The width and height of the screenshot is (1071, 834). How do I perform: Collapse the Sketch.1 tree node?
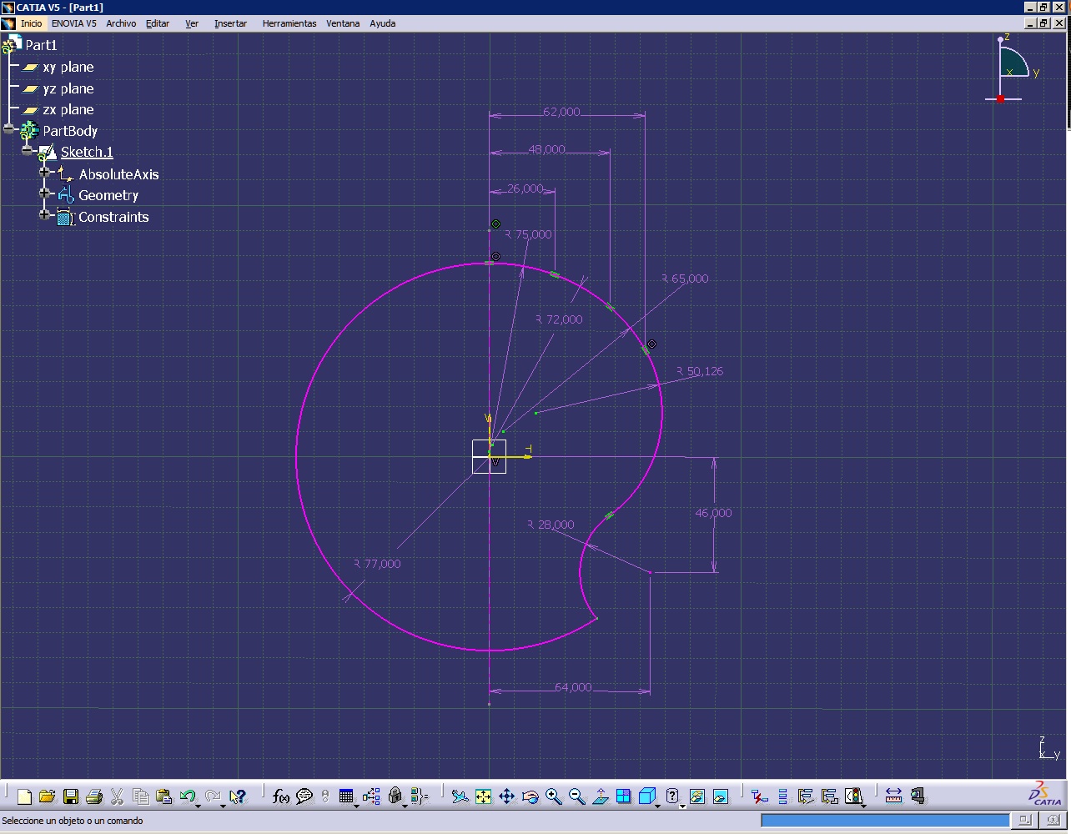28,151
